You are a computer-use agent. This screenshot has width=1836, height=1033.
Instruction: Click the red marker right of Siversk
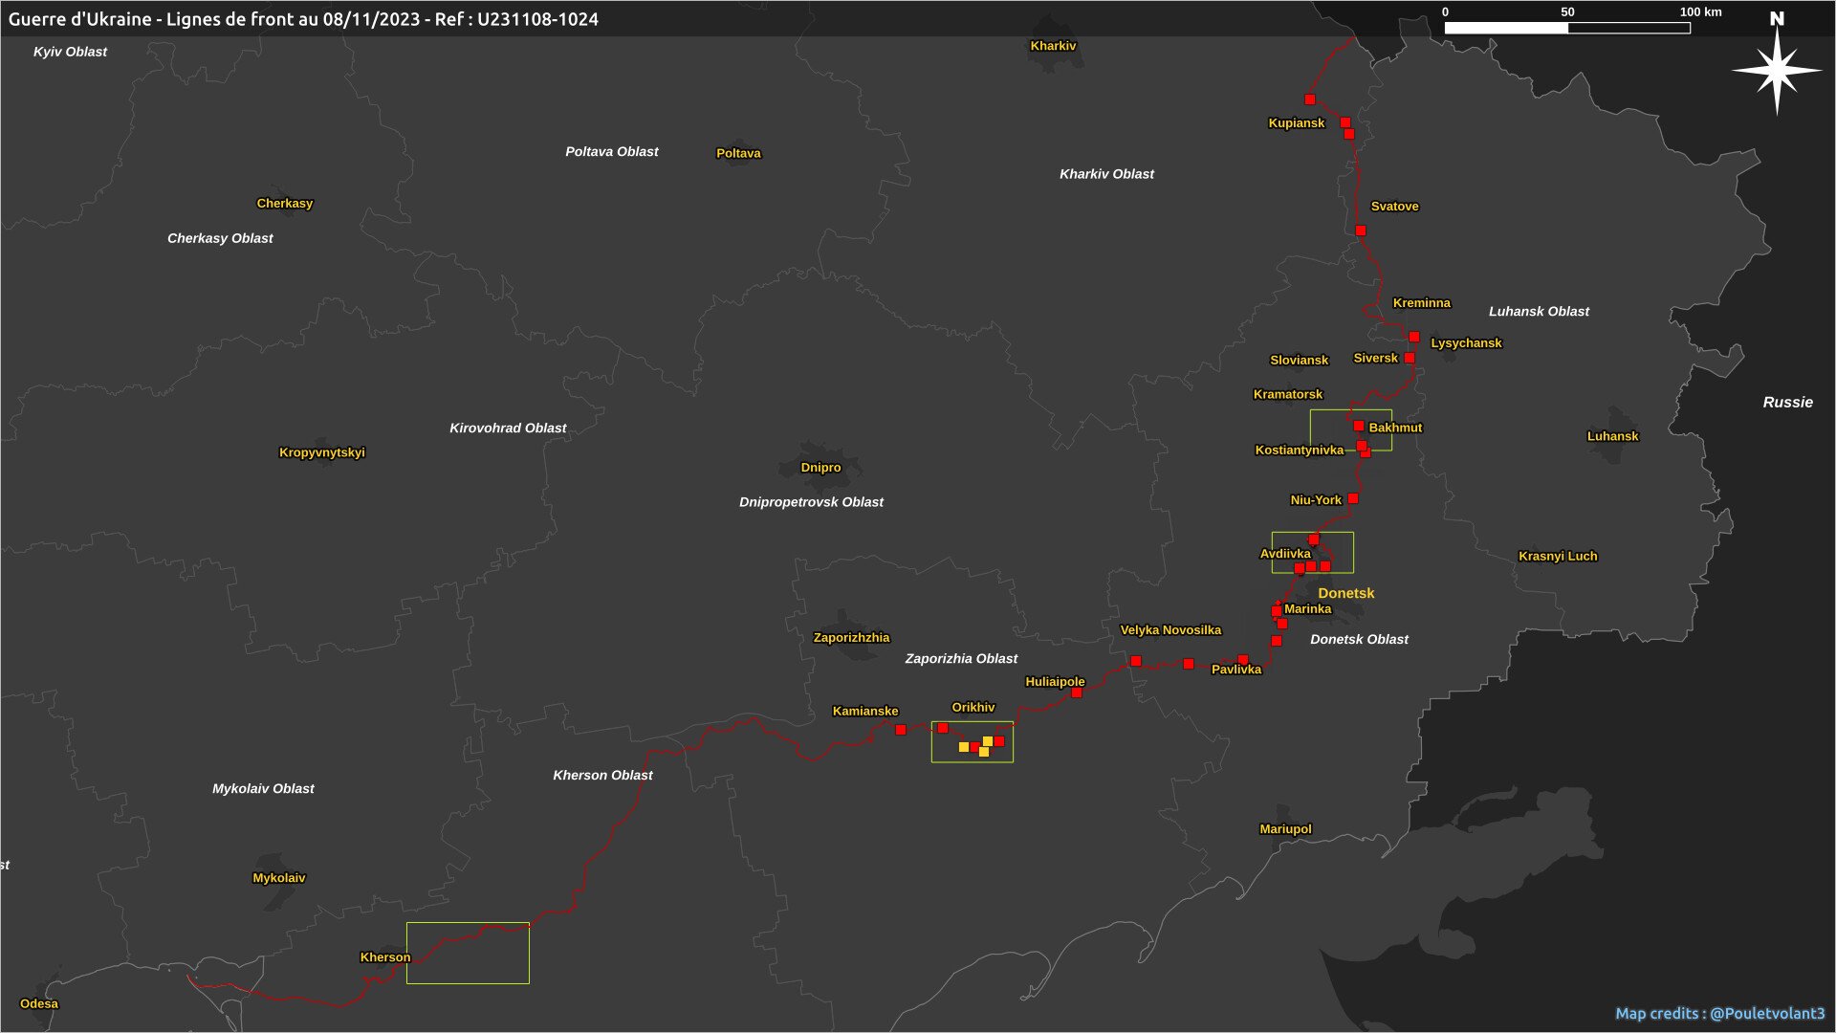[x=1410, y=358]
